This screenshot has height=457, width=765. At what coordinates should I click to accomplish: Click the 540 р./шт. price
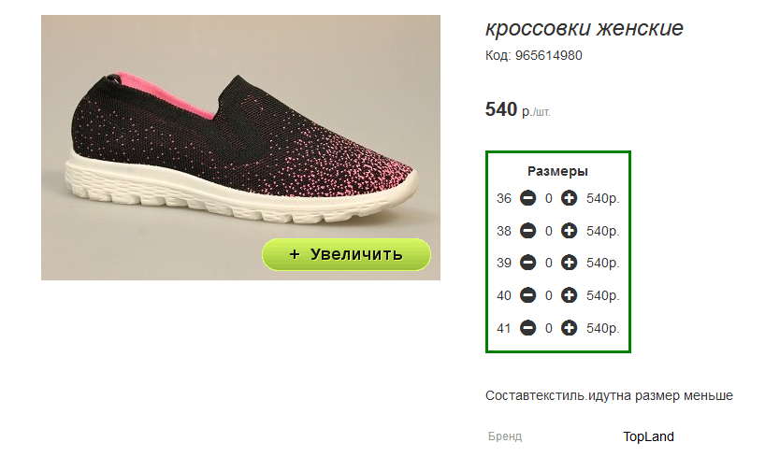(518, 109)
